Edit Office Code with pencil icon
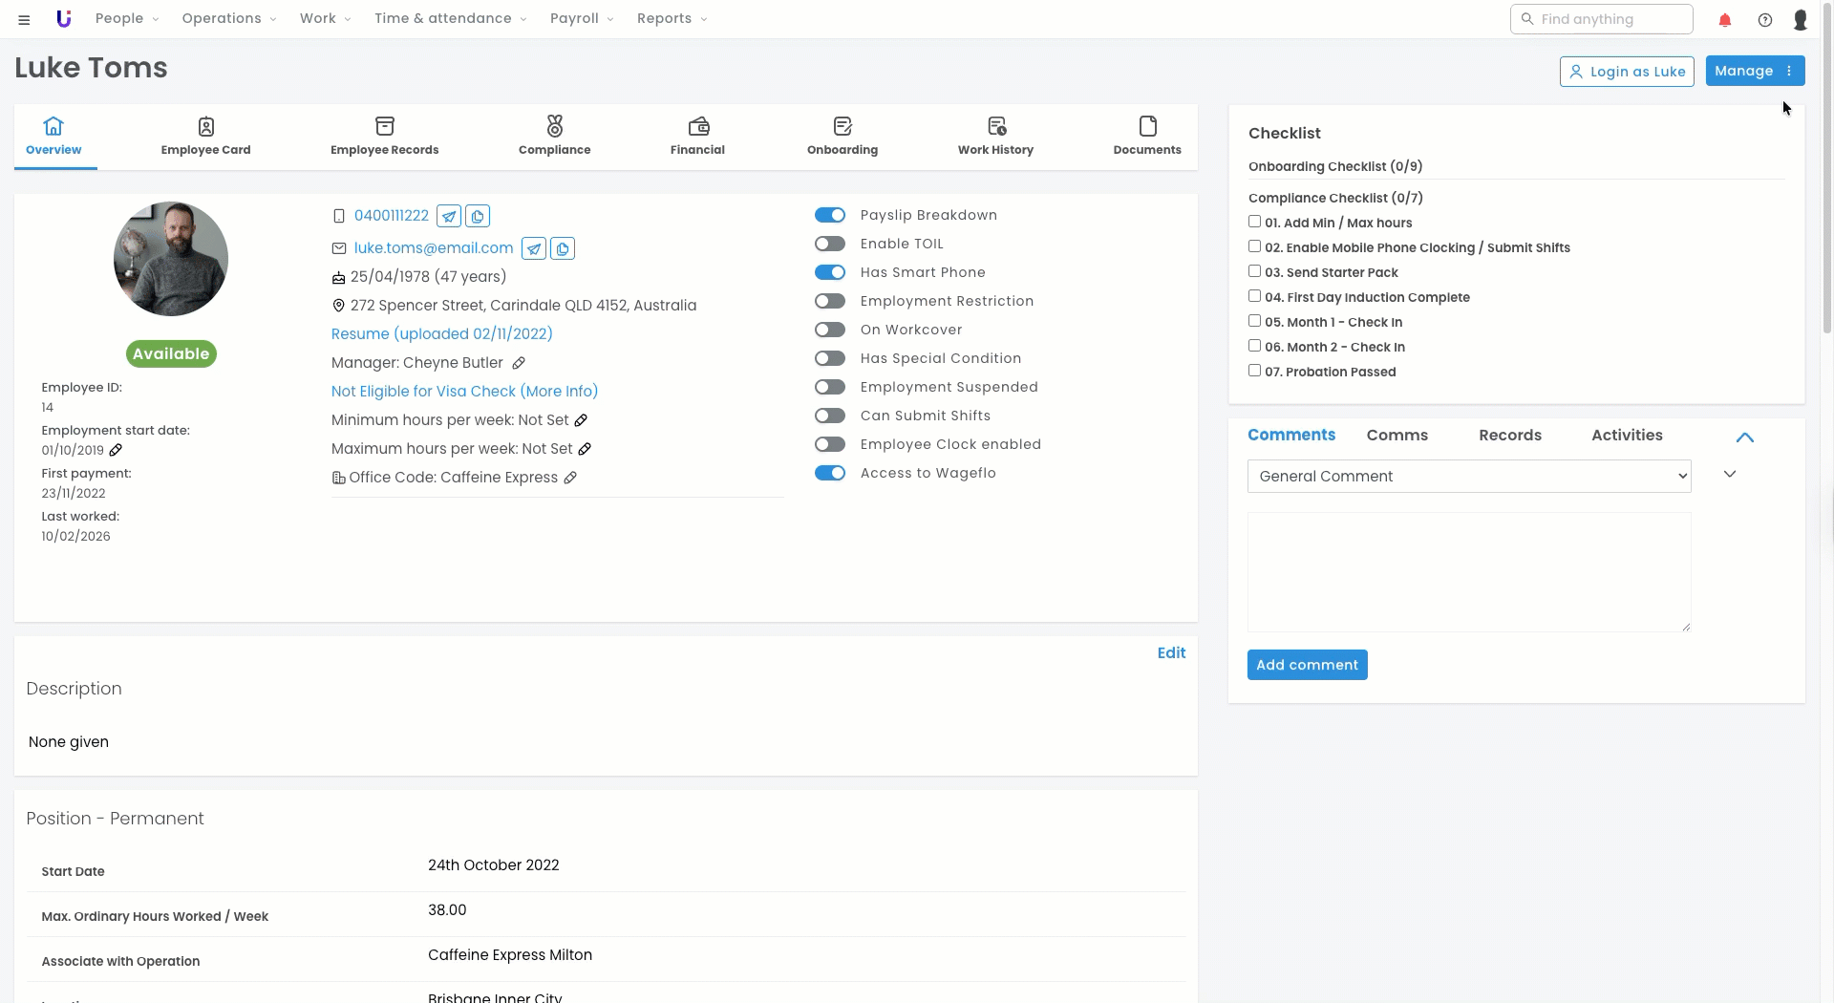This screenshot has width=1834, height=1003. pos(570,478)
